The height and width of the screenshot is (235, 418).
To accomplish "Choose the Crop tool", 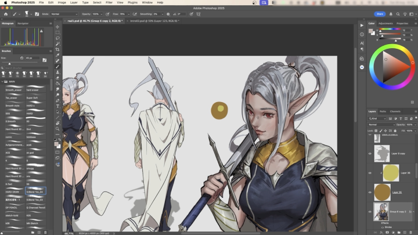I will coord(57,49).
